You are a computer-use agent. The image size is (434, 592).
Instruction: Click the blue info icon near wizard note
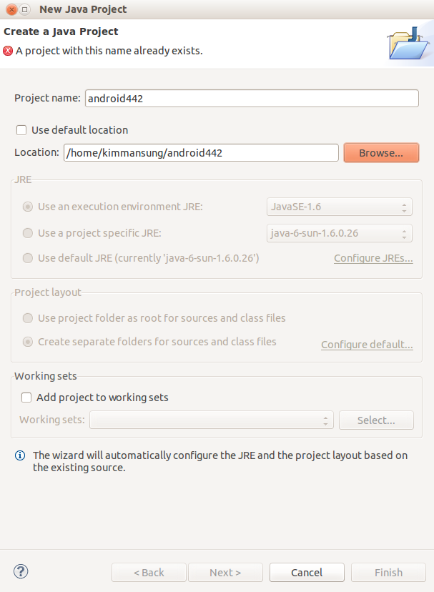19,455
